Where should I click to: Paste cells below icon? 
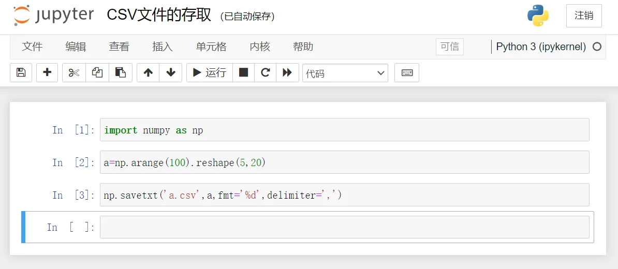point(121,73)
